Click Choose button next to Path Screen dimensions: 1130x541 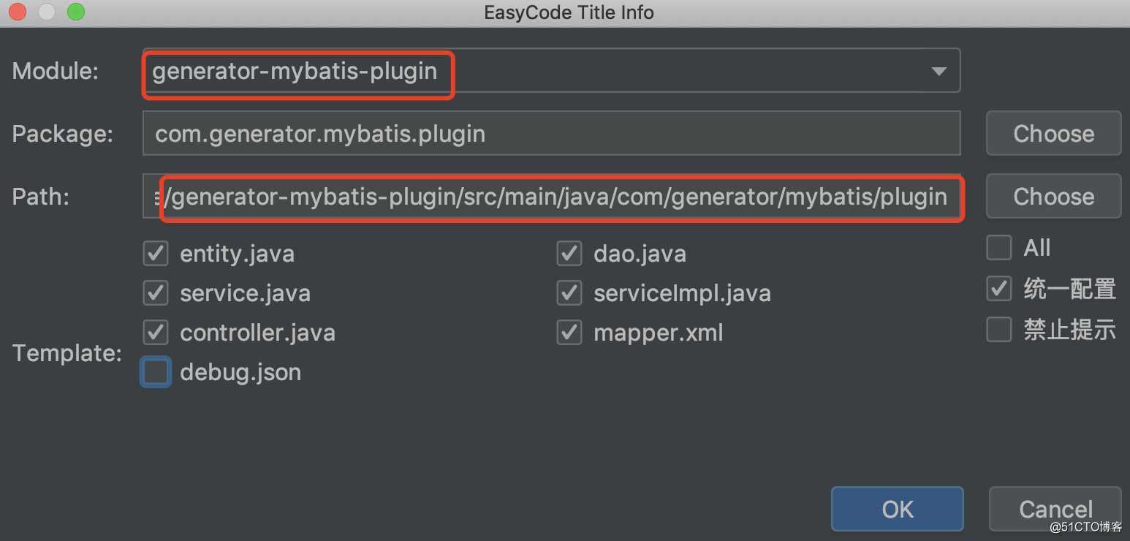[1053, 196]
